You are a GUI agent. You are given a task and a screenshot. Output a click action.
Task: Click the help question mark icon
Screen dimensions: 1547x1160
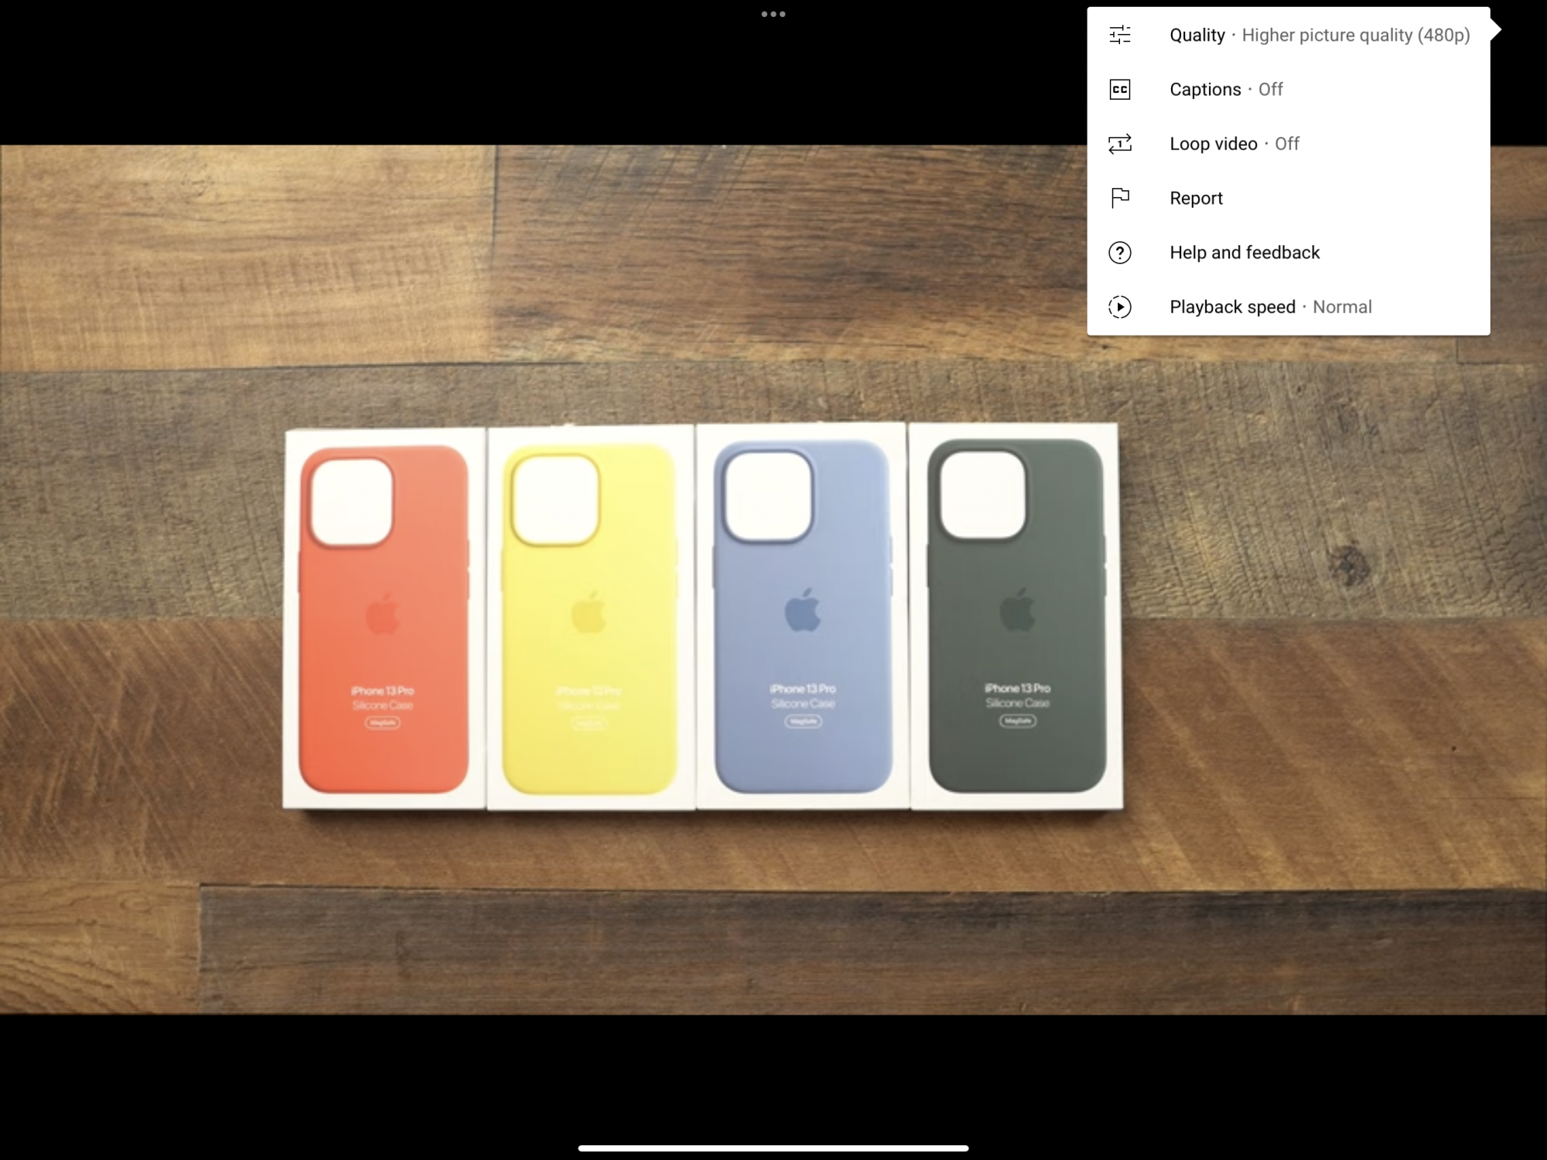click(1119, 253)
